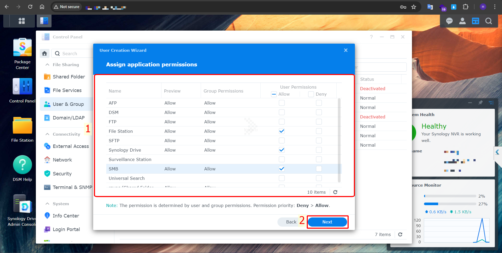Check Allow permission for FTP
Image resolution: width=502 pixels, height=253 pixels.
click(x=282, y=122)
